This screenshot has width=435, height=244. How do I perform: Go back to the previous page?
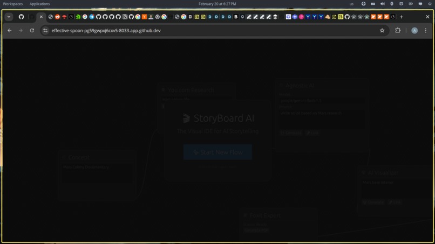point(10,31)
